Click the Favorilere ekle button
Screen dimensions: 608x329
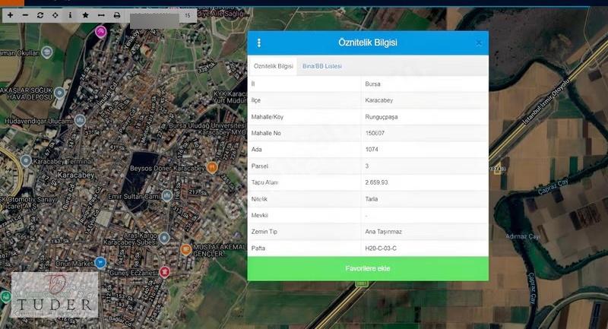point(368,268)
